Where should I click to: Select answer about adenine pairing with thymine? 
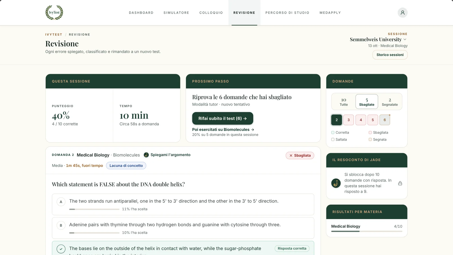183,228
